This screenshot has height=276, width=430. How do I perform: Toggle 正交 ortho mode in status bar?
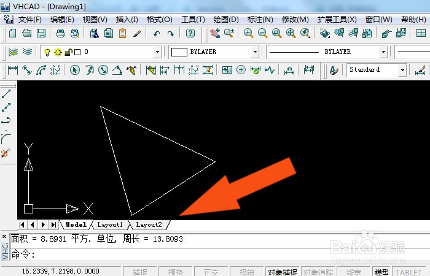[x=211, y=272]
